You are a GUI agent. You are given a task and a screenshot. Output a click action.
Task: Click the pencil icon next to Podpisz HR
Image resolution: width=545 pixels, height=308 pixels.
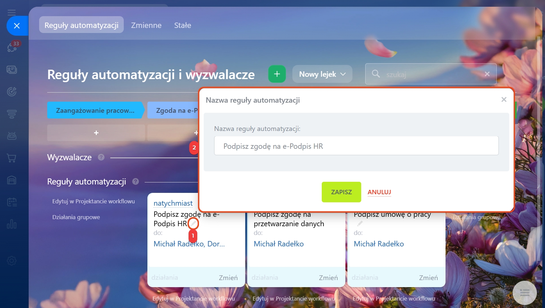(x=193, y=224)
